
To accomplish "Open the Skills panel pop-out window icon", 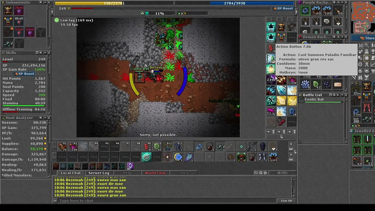I will (37, 53).
